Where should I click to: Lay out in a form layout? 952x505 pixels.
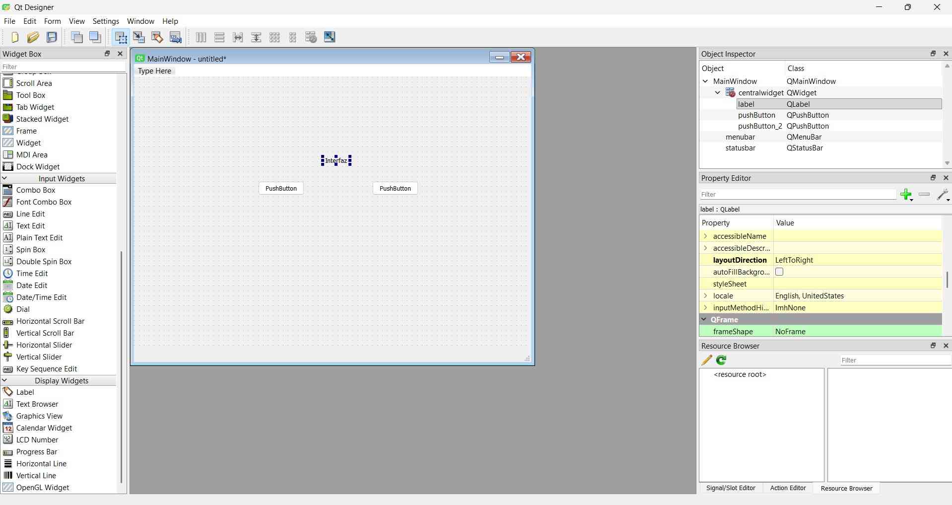coord(293,37)
